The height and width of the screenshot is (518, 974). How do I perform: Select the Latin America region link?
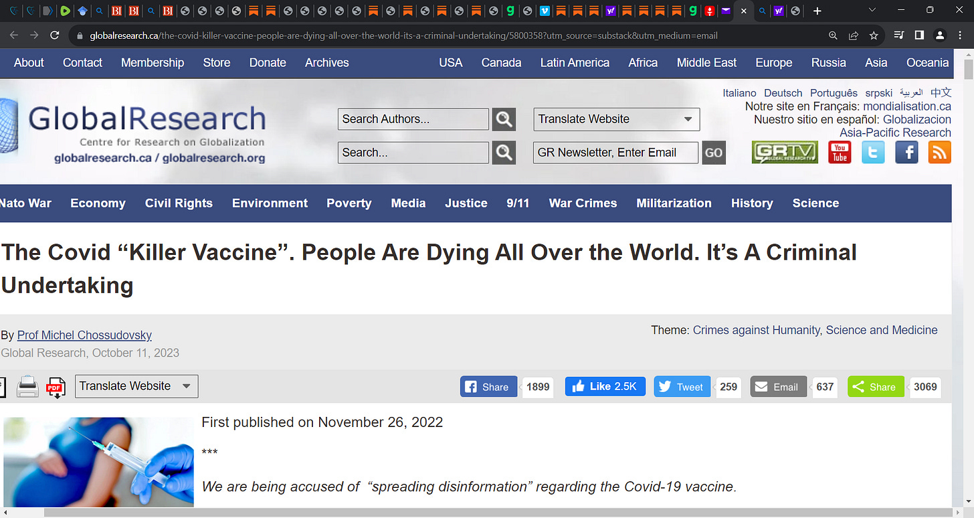(x=575, y=62)
